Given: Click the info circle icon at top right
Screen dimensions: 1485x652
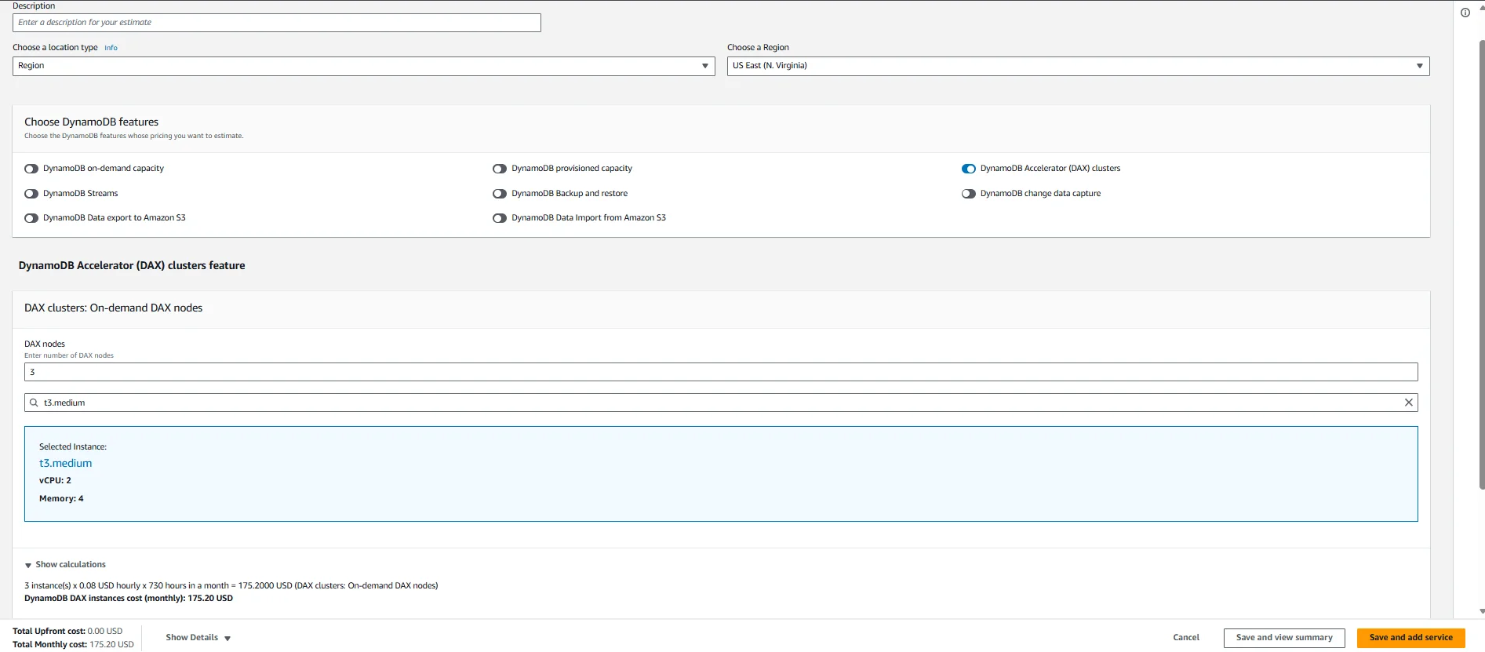Looking at the screenshot, I should pyautogui.click(x=1465, y=13).
